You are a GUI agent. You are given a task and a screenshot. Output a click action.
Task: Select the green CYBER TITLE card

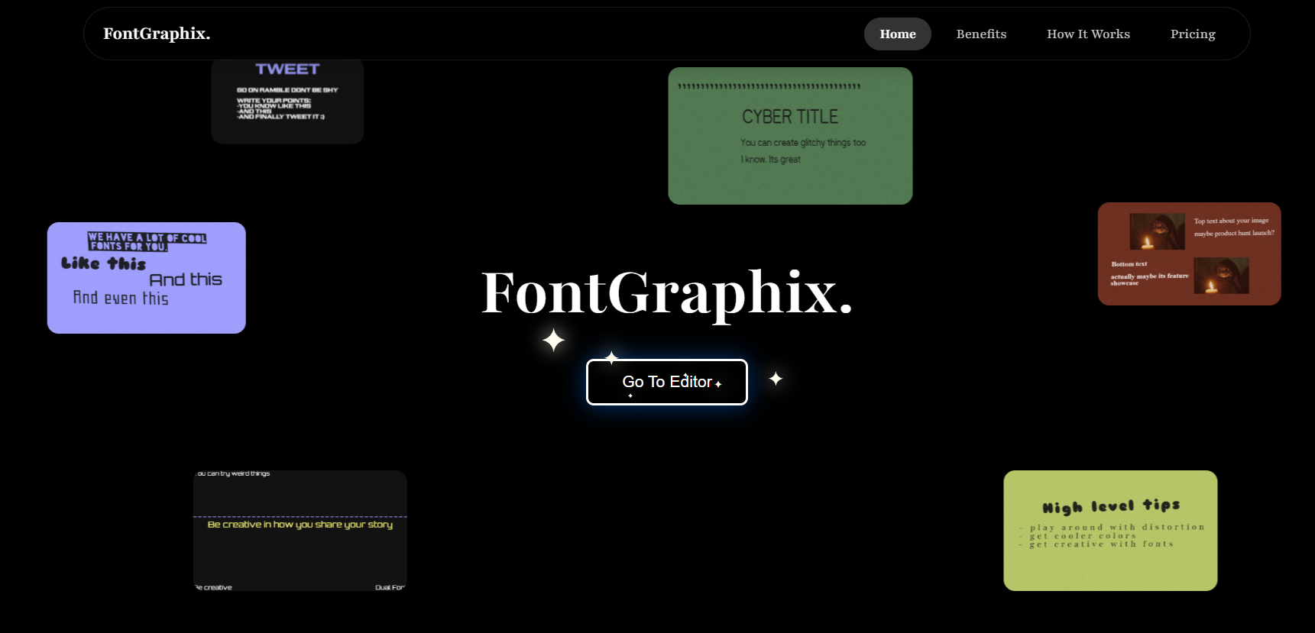tap(790, 136)
